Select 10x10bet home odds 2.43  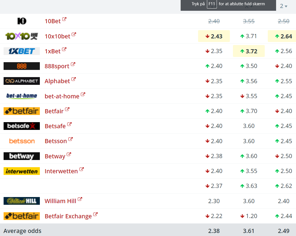pos(214,36)
